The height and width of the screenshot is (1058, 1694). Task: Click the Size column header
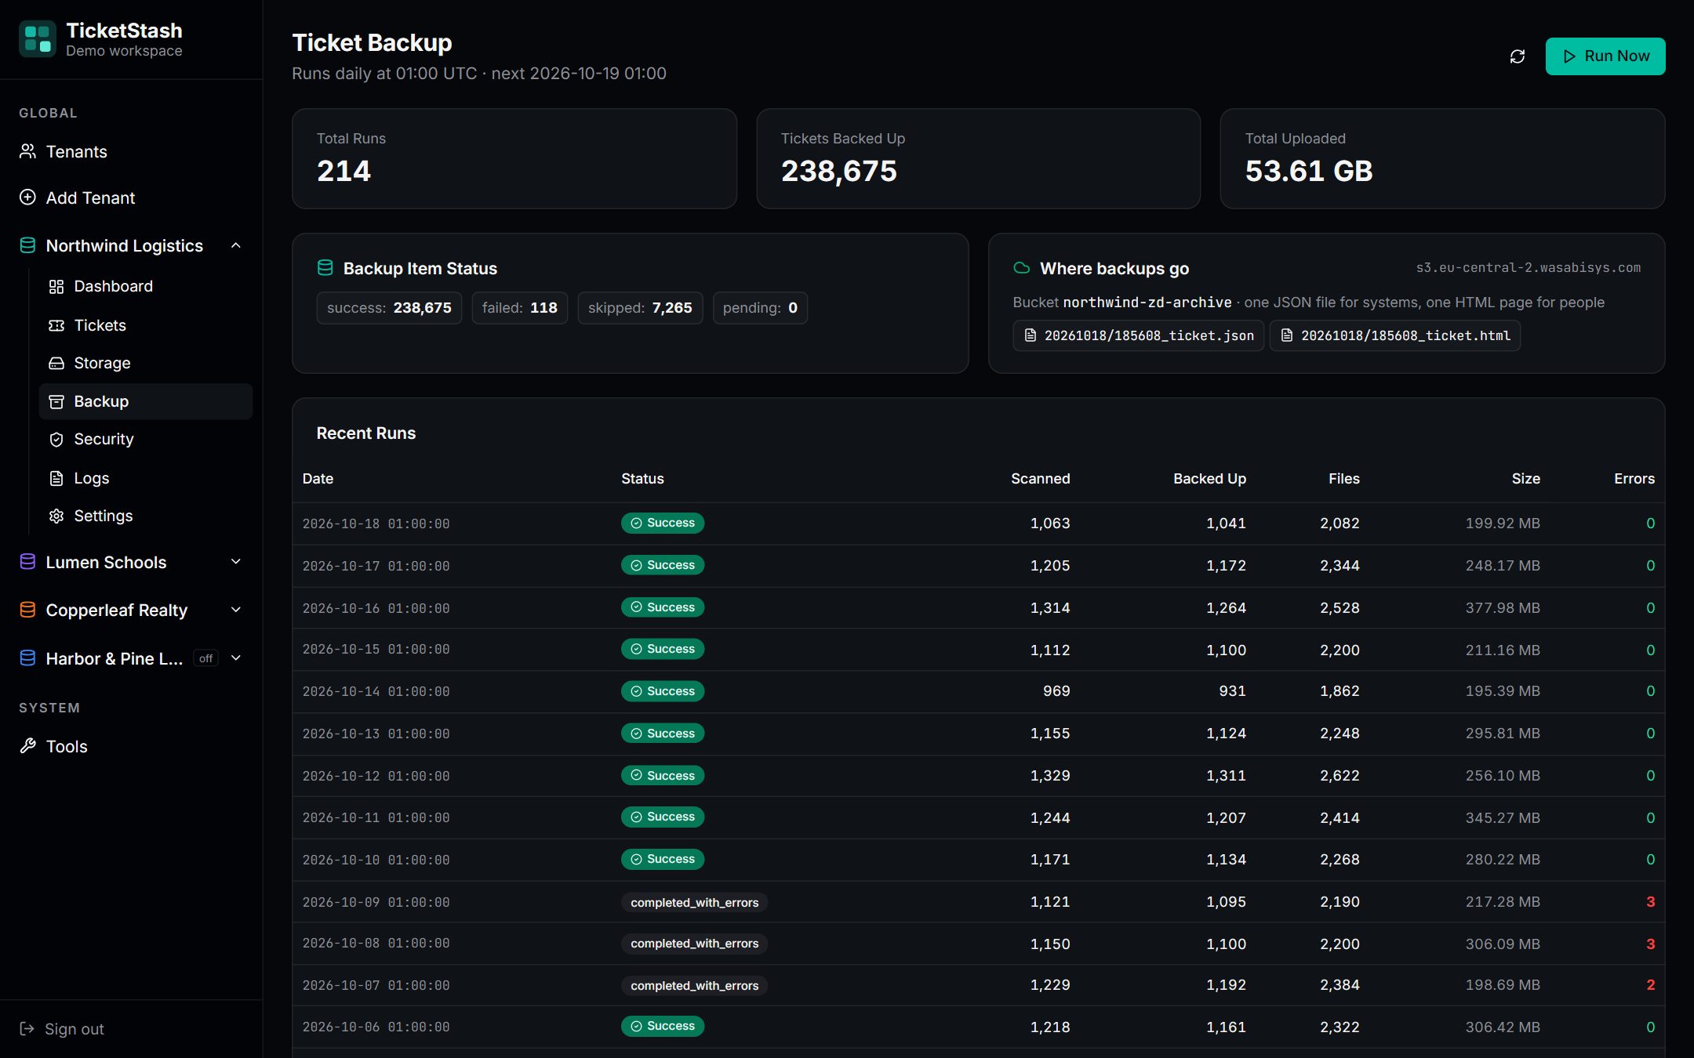pos(1525,479)
